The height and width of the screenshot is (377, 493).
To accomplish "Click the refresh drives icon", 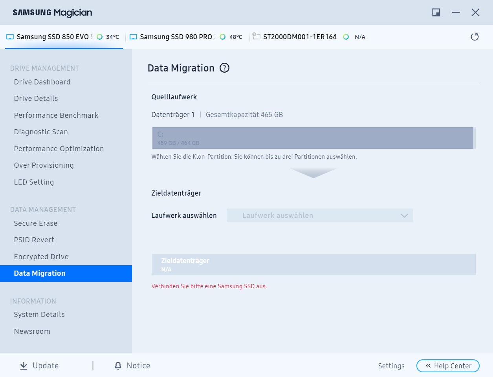I will [475, 37].
